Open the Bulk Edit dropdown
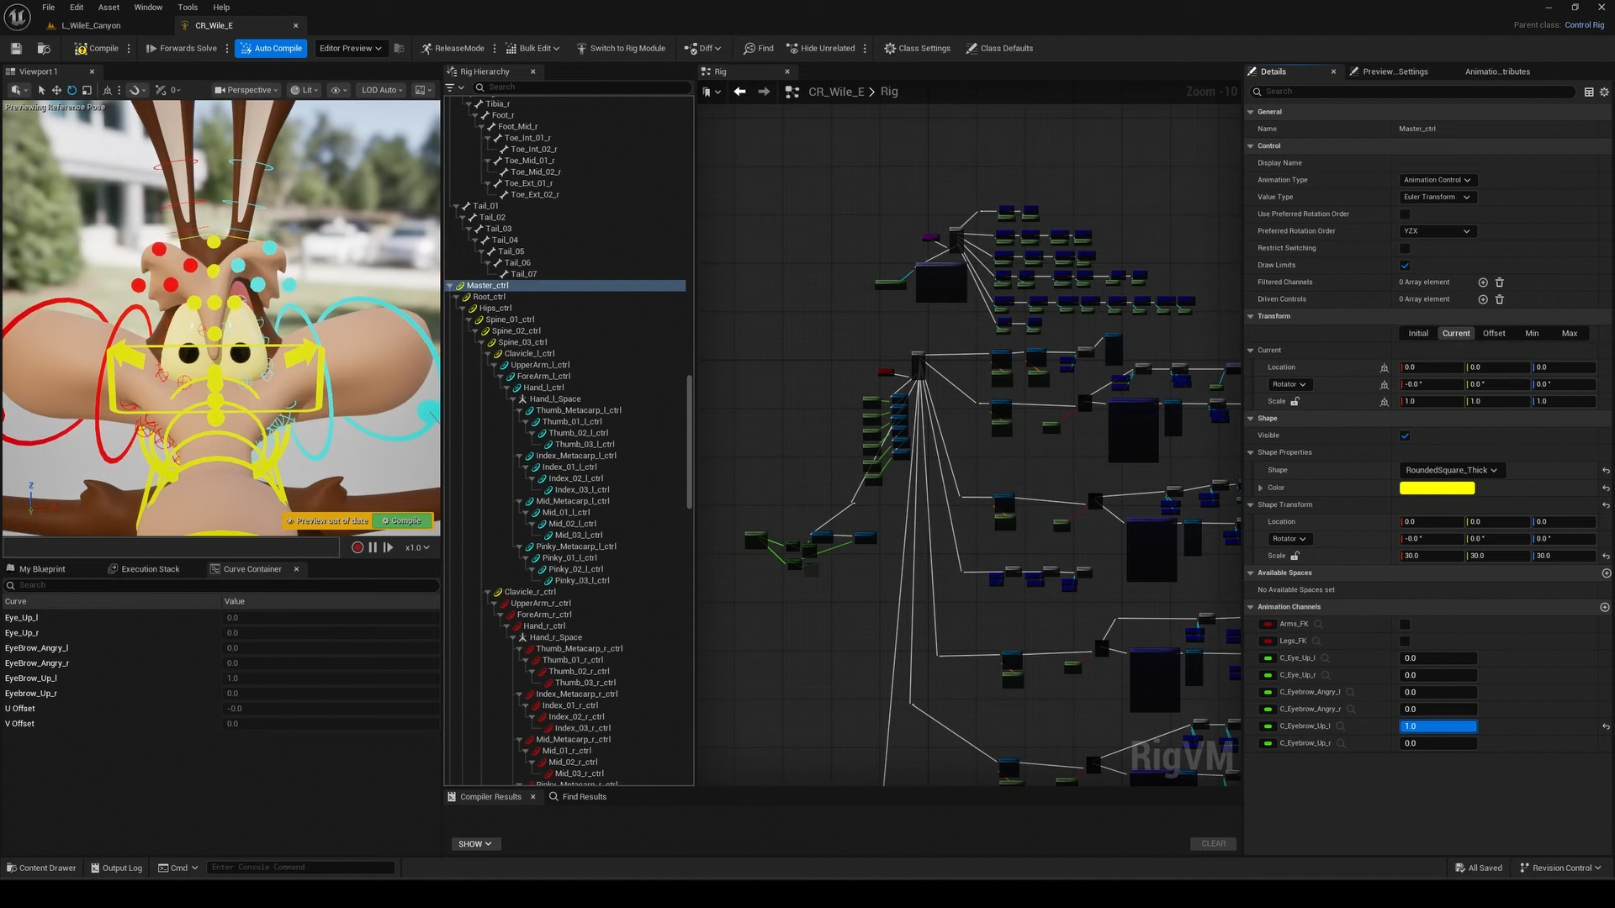The image size is (1615, 908). click(532, 49)
